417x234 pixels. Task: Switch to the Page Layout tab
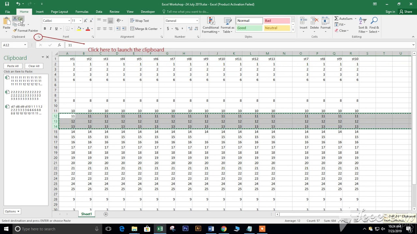pyautogui.click(x=59, y=12)
